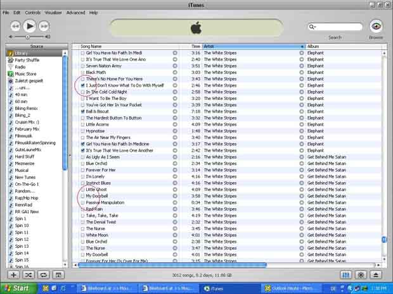Sort by the Artist column header
The height and width of the screenshot is (294, 393).
pyautogui.click(x=254, y=46)
